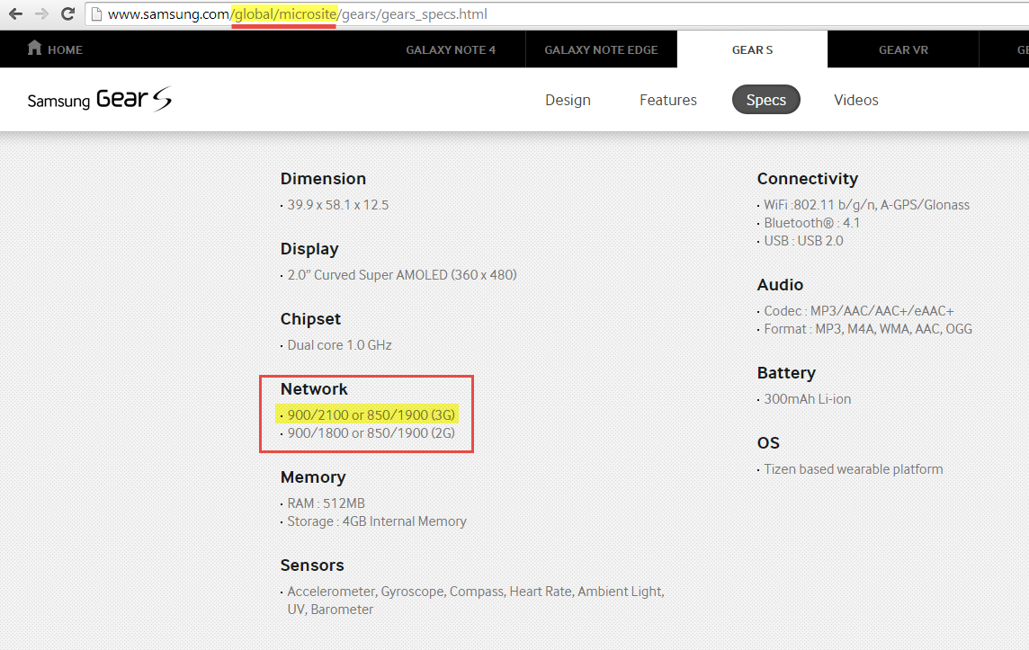Go to the Design section

[568, 100]
